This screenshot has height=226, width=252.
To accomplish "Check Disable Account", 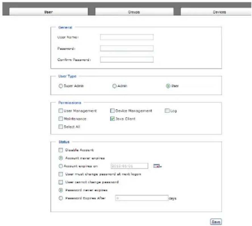I will tap(61, 150).
